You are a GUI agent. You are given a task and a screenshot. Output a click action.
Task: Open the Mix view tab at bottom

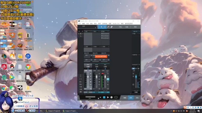point(131,98)
